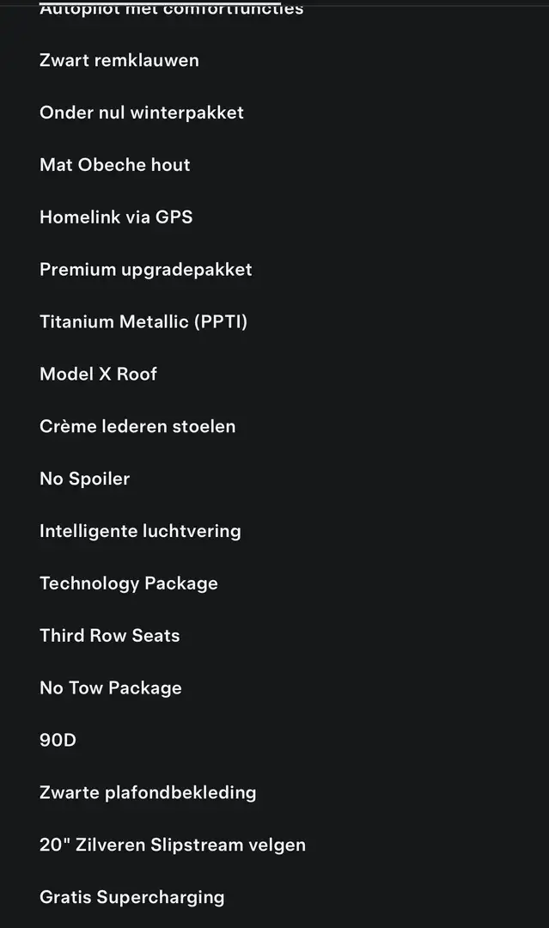Viewport: 549px width, 928px height.
Task: Select Titanium Metallic (PPTI) paint entry
Action: [x=143, y=321]
